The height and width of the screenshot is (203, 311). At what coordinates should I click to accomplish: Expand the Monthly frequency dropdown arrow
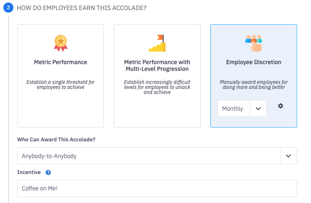coord(258,109)
